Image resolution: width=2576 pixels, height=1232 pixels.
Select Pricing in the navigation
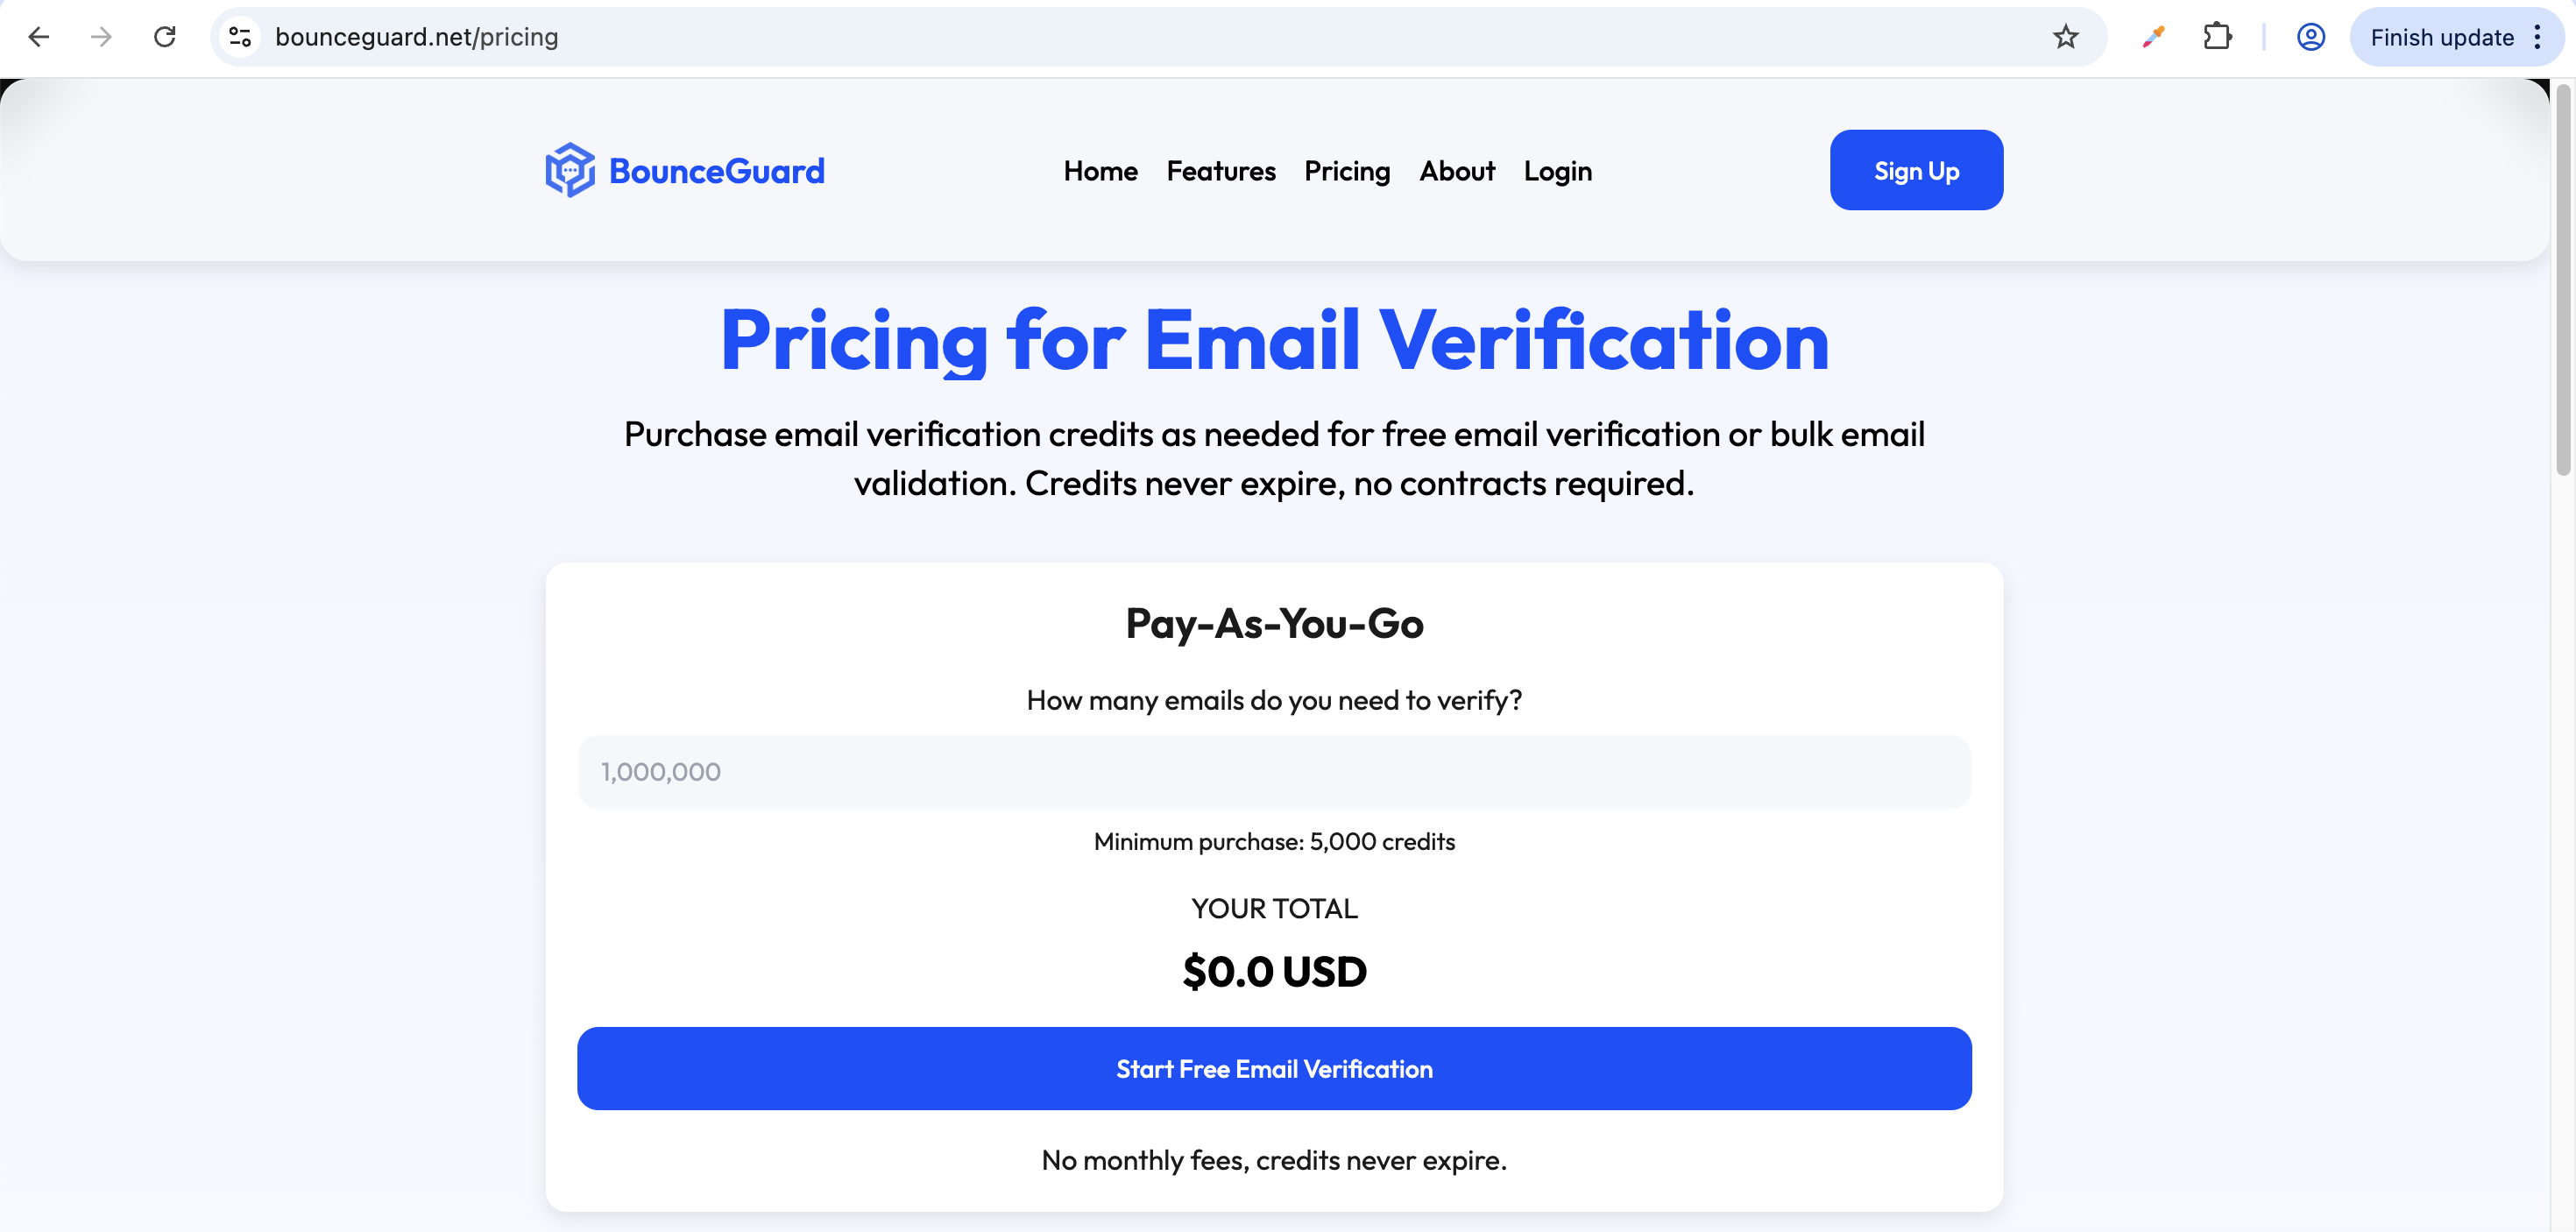(1346, 171)
